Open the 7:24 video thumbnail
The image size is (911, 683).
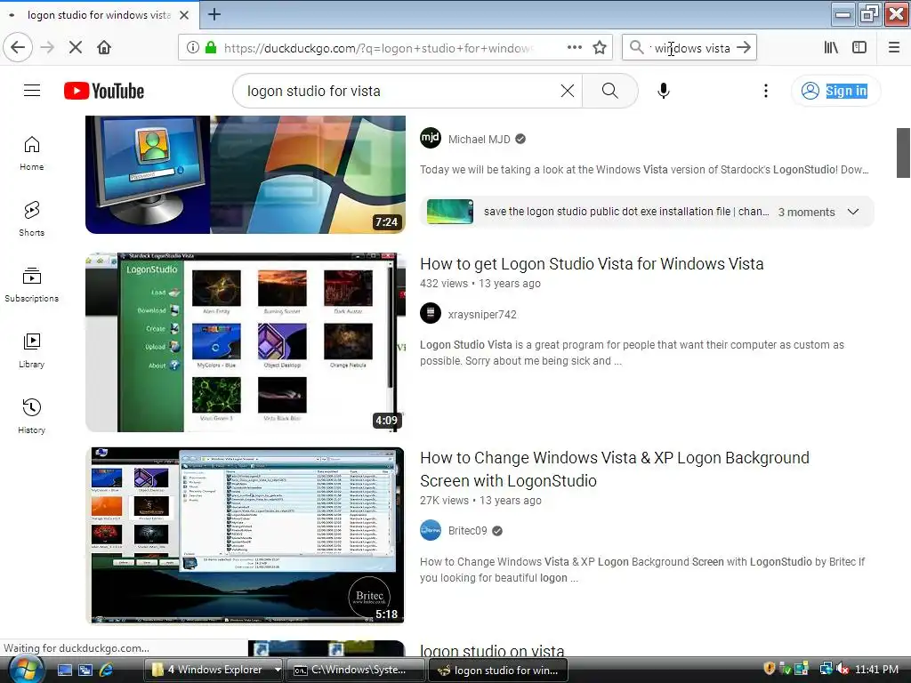pos(246,174)
